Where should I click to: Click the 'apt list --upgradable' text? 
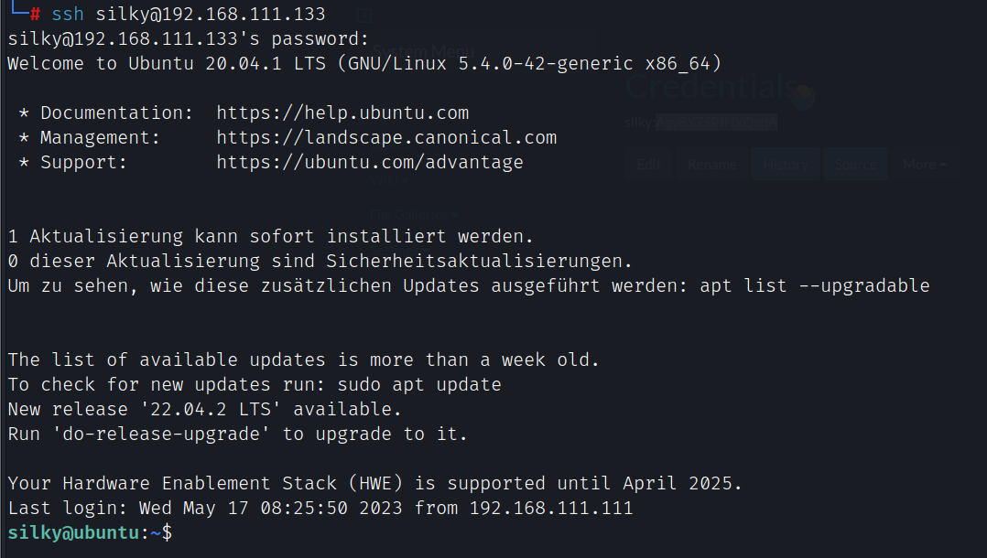pyautogui.click(x=814, y=286)
